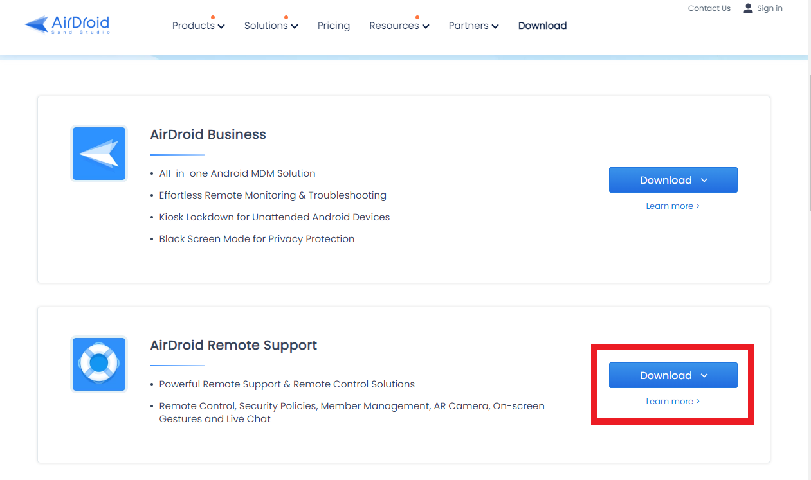Click the AirDroid Business Download button
The height and width of the screenshot is (480, 811).
point(673,180)
